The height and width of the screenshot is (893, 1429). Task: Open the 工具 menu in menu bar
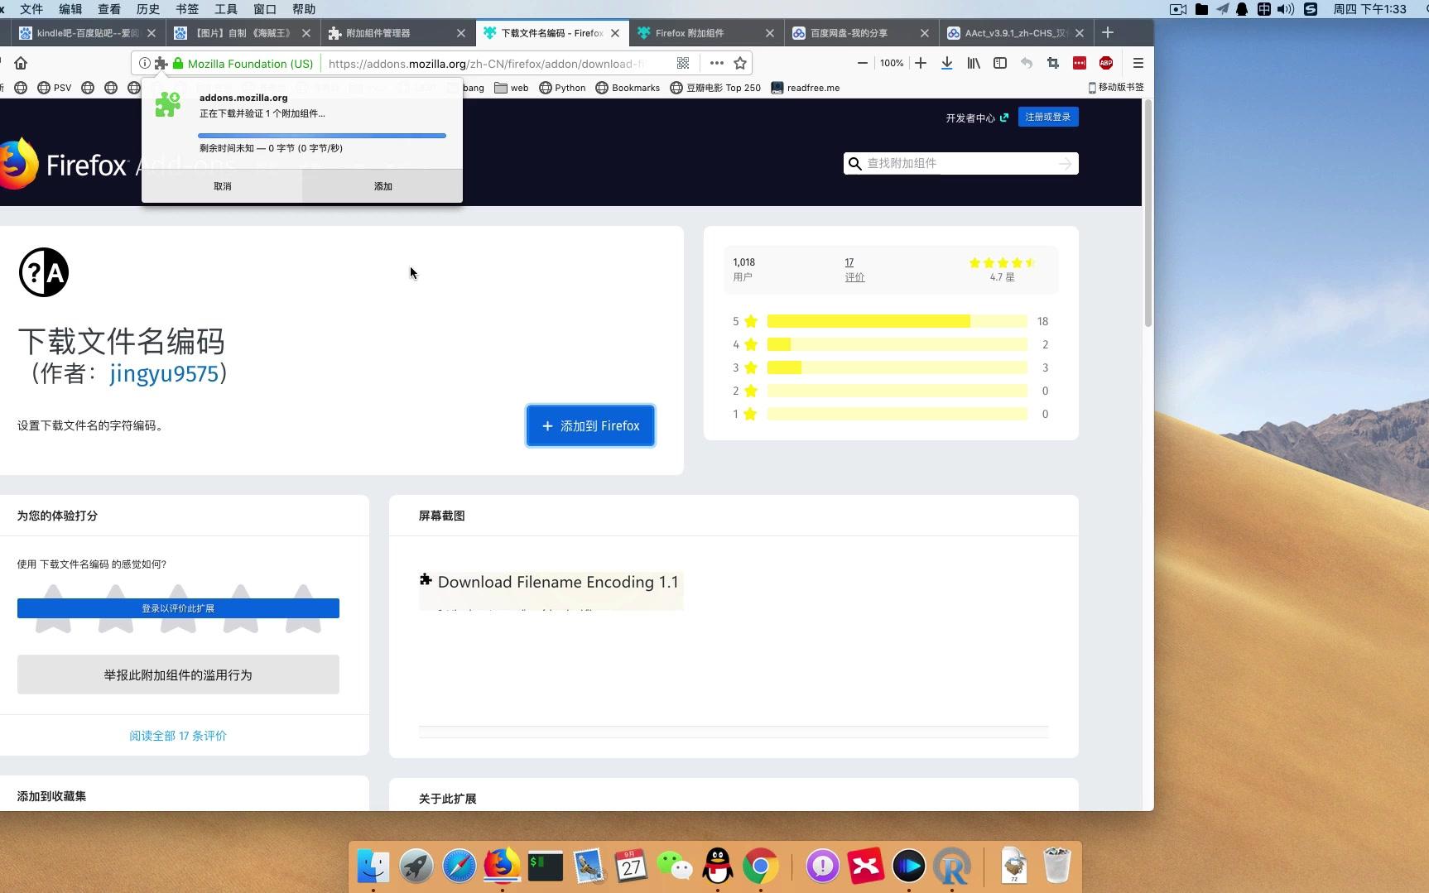tap(226, 9)
